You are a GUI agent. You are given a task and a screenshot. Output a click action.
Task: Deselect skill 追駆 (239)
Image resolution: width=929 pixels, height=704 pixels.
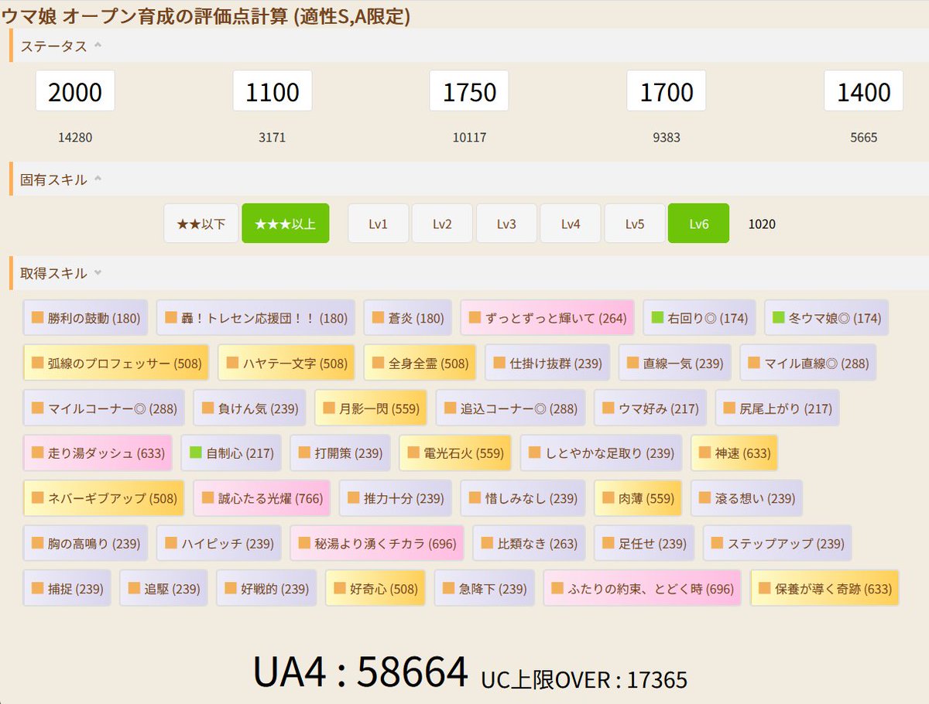tap(165, 587)
